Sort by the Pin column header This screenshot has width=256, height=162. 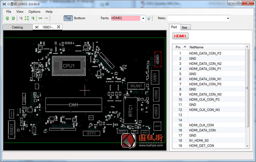click(180, 47)
